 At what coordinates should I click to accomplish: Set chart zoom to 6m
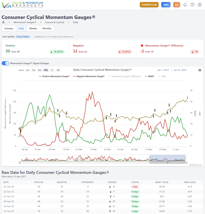pos(40,70)
